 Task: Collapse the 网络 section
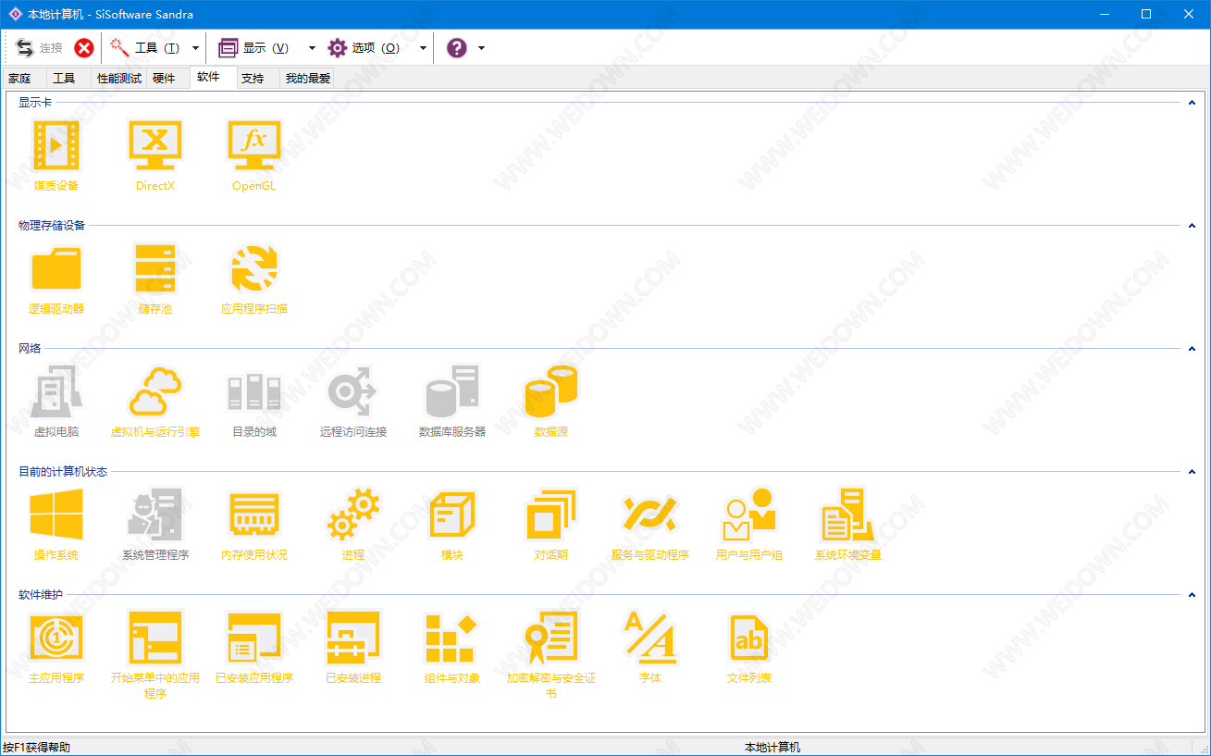pyautogui.click(x=1192, y=349)
